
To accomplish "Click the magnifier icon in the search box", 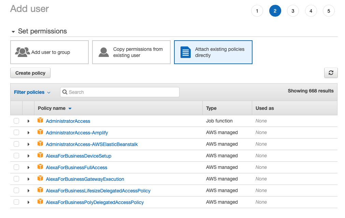I will [65, 92].
